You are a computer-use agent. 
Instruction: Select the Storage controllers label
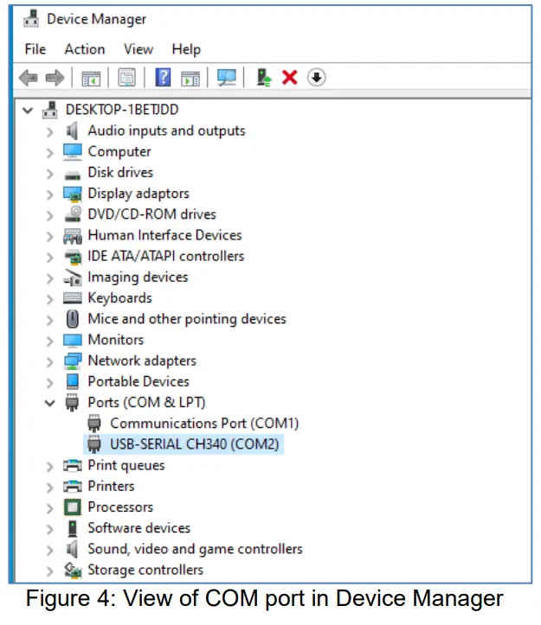pyautogui.click(x=145, y=570)
